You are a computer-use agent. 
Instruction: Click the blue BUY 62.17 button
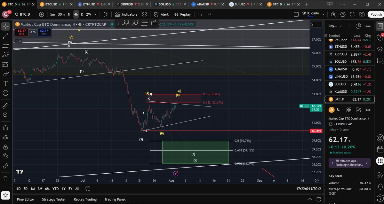click(x=44, y=32)
